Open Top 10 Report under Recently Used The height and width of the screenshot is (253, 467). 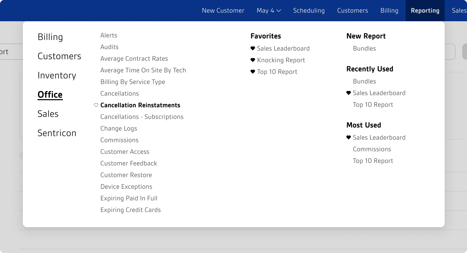pyautogui.click(x=373, y=104)
